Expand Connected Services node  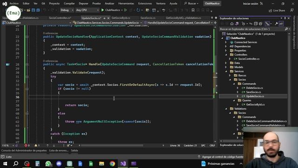[226, 42]
